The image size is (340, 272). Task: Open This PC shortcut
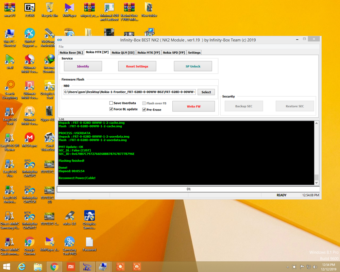pos(10,37)
